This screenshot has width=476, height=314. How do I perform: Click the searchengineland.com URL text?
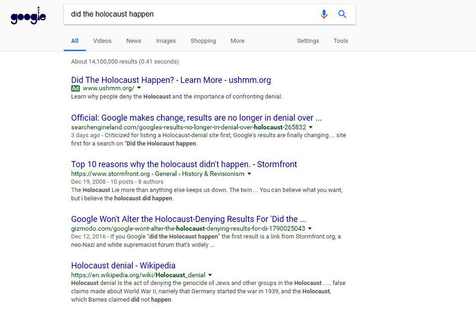[188, 127]
